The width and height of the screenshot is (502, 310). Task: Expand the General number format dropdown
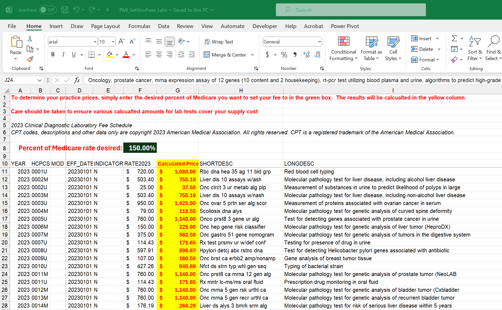[x=319, y=42]
